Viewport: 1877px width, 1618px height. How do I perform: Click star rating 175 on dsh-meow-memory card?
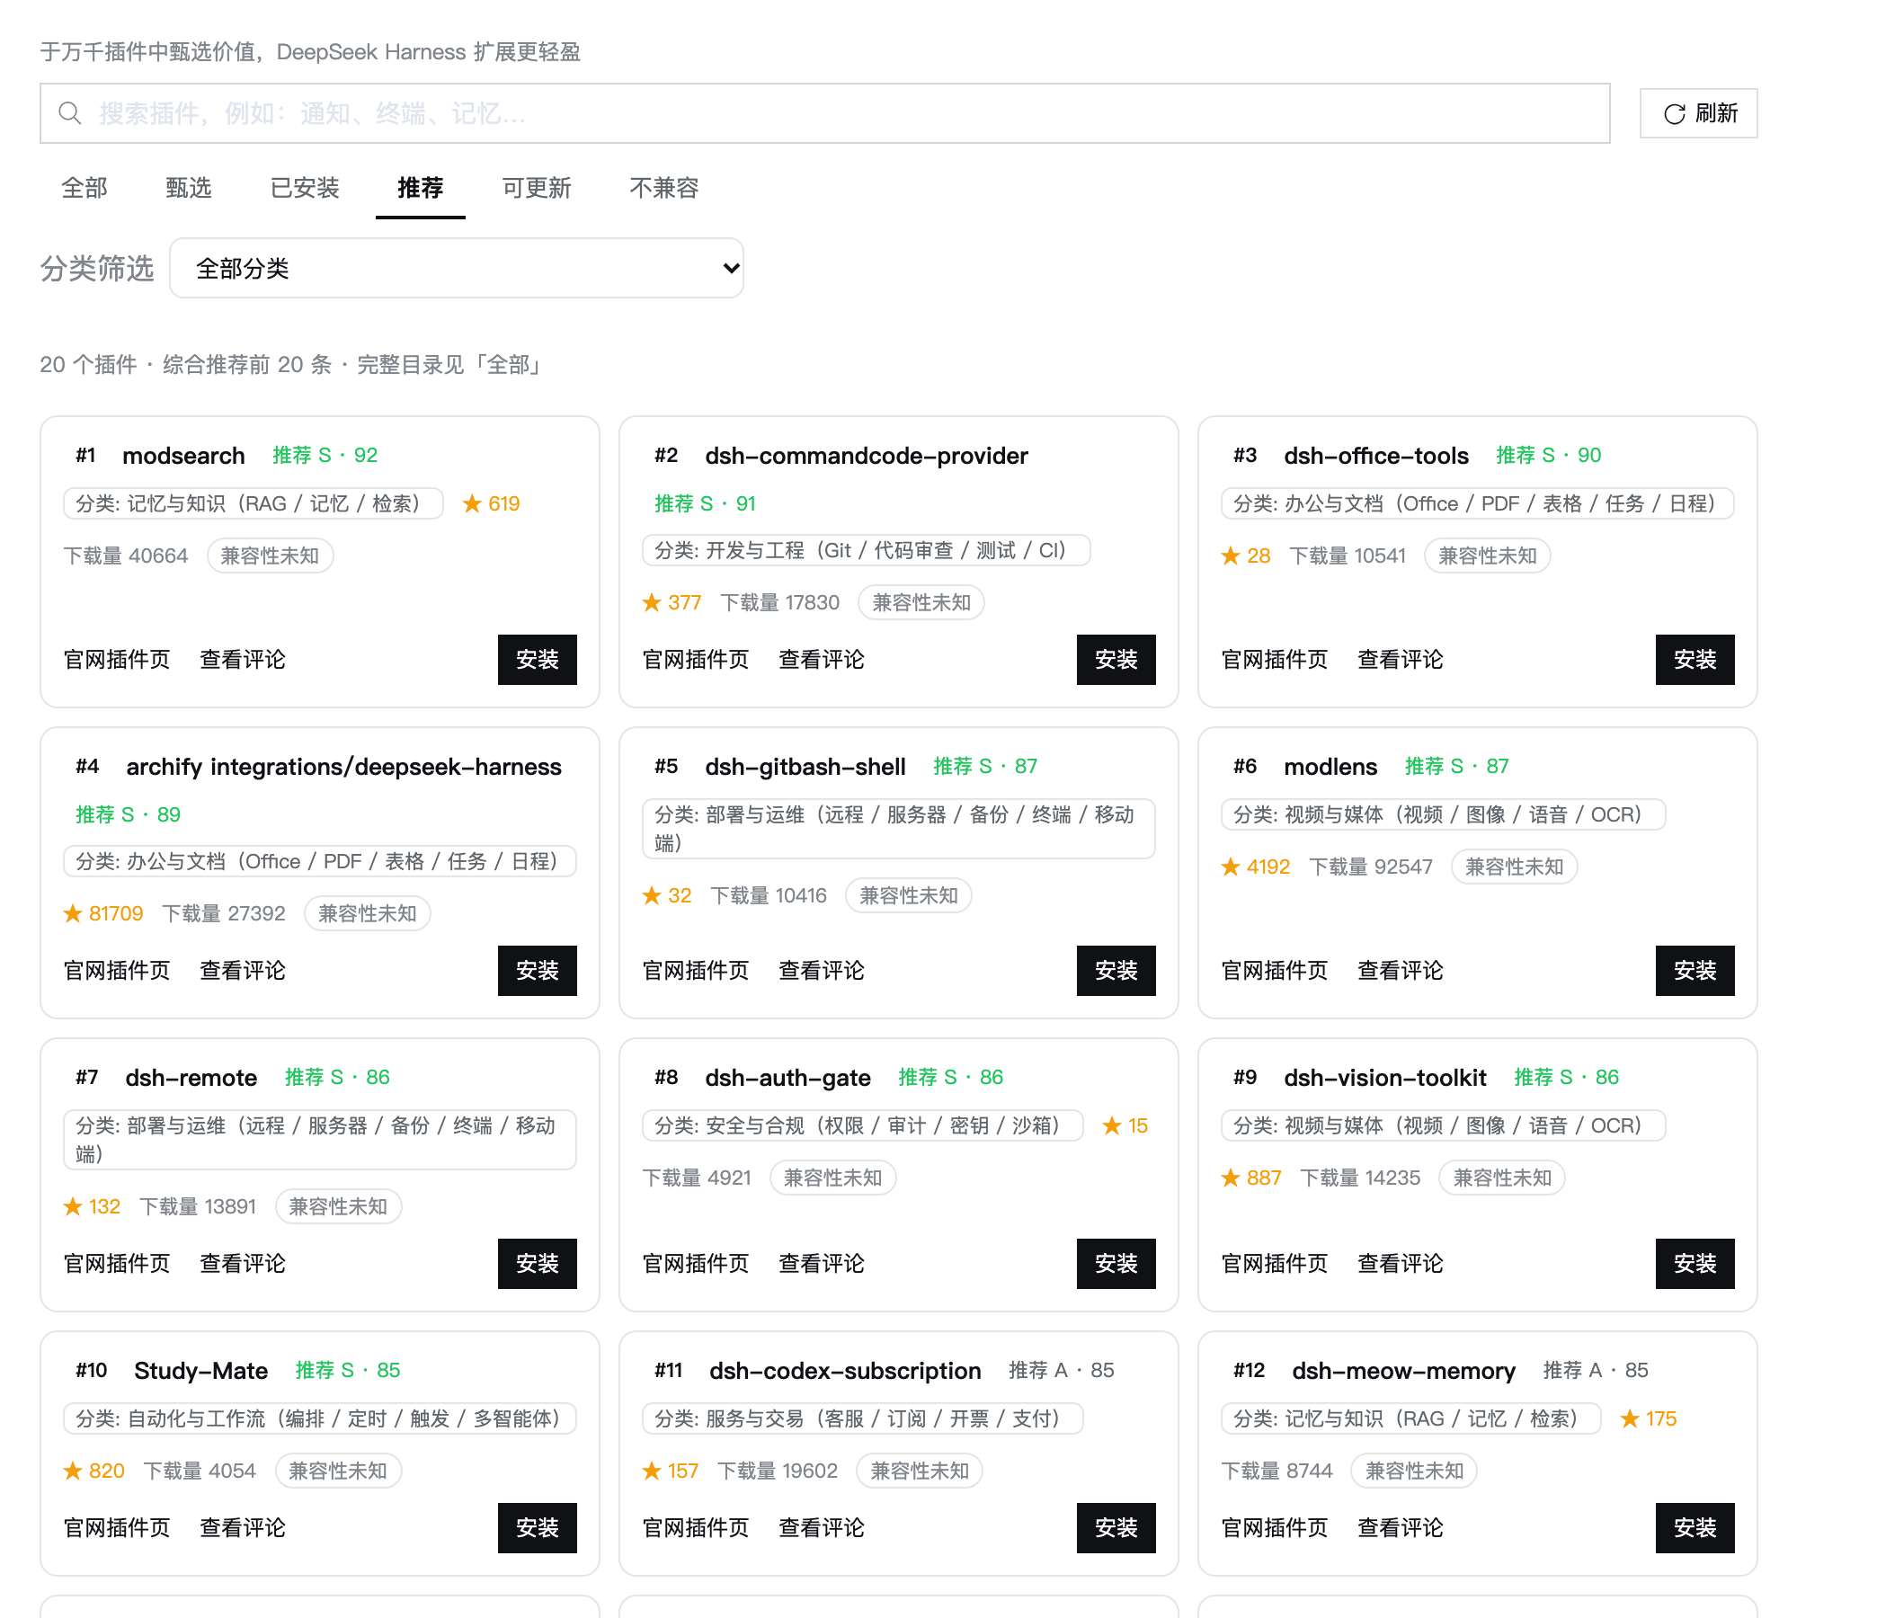click(1649, 1418)
